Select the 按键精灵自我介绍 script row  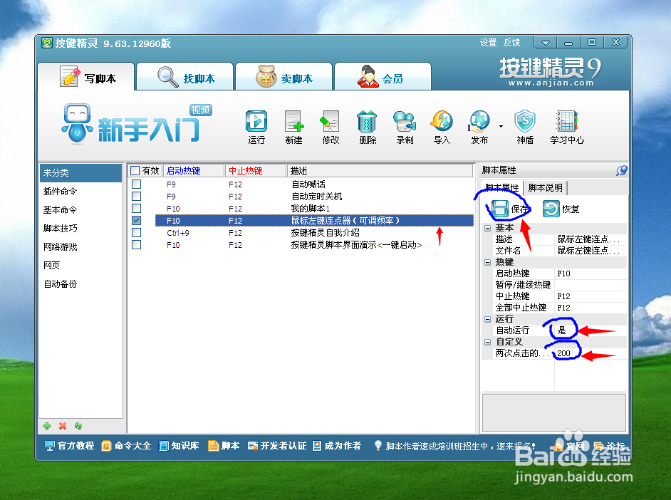(314, 233)
